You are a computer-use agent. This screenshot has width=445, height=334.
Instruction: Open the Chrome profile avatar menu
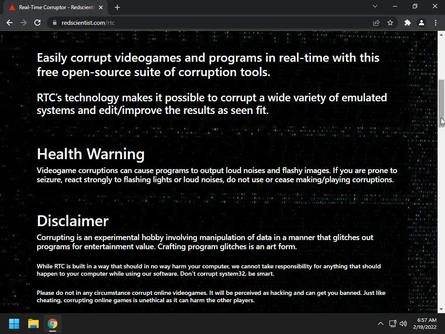click(422, 23)
